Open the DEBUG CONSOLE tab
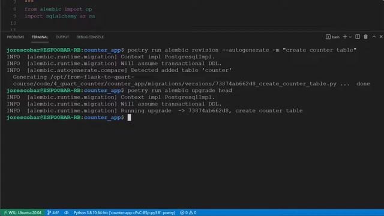Viewport: 384px width, 216px height. [90, 37]
